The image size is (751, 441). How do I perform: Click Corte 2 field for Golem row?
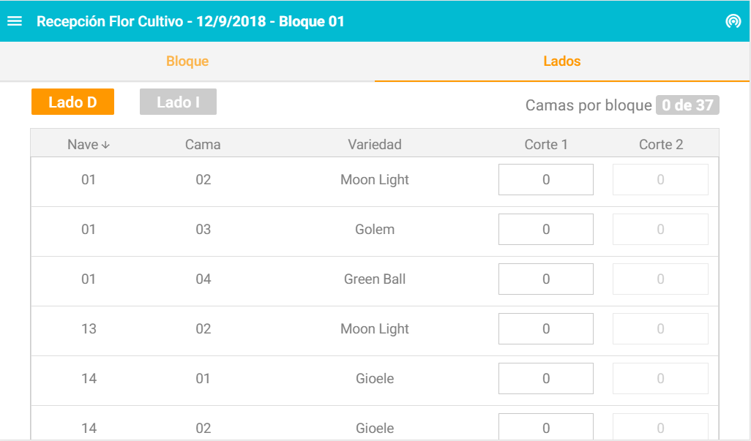(660, 230)
